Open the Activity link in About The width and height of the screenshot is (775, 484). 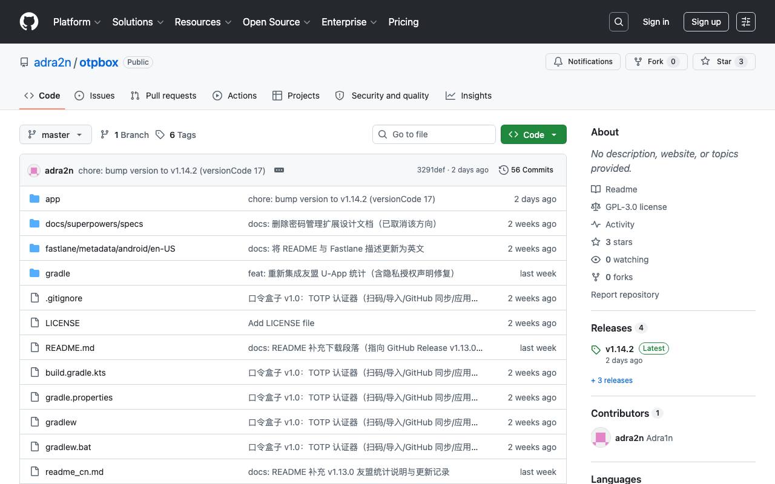(613, 224)
